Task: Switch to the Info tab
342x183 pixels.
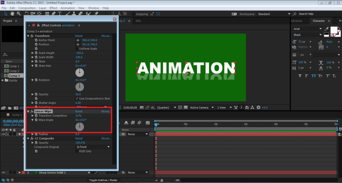Action: click(138, 21)
